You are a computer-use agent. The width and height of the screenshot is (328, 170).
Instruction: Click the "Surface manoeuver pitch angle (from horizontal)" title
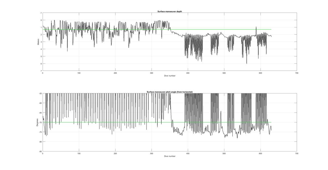[169, 92]
